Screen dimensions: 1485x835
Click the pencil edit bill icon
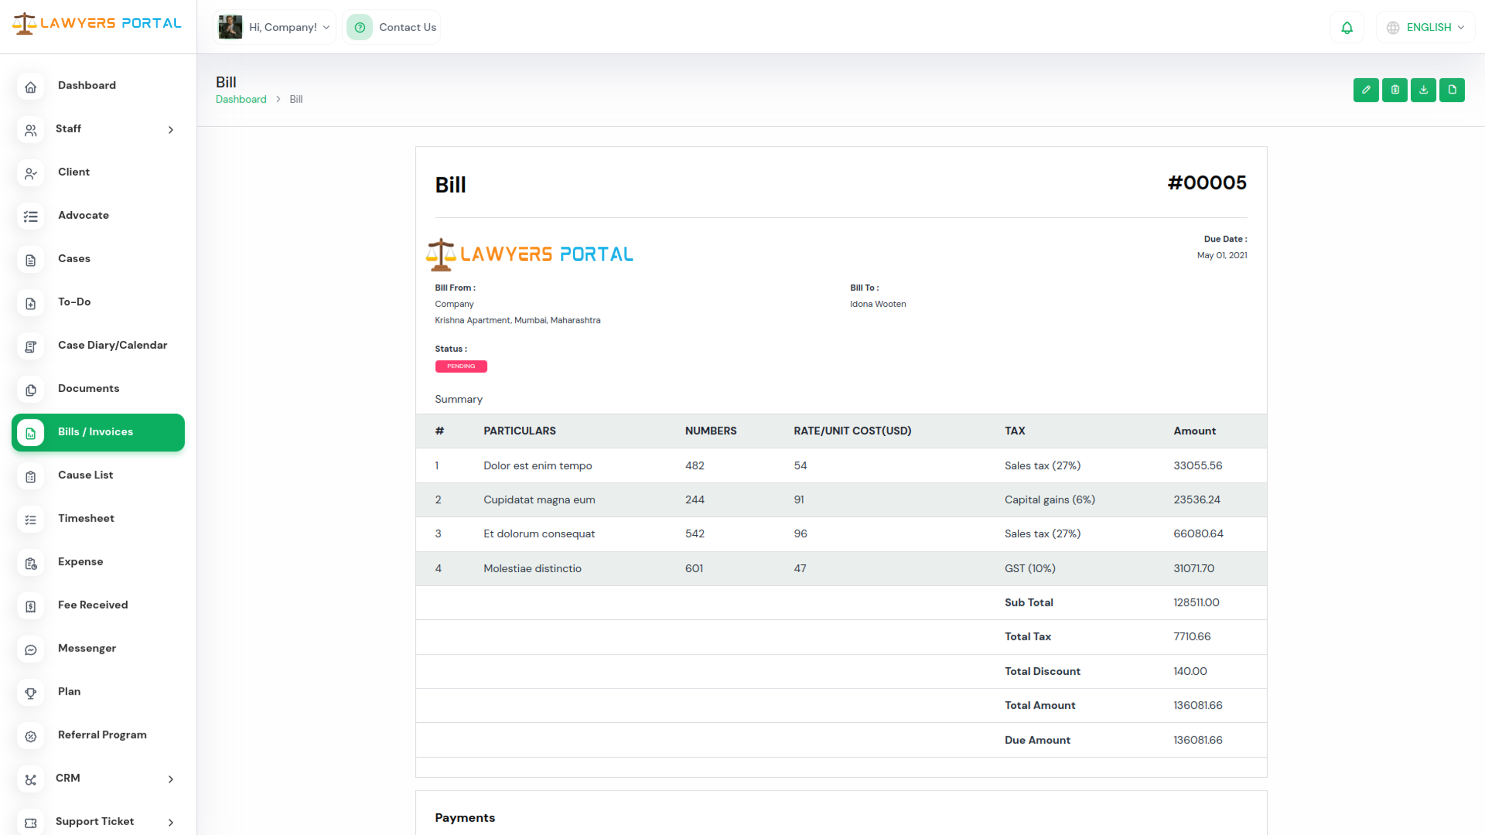pos(1366,90)
